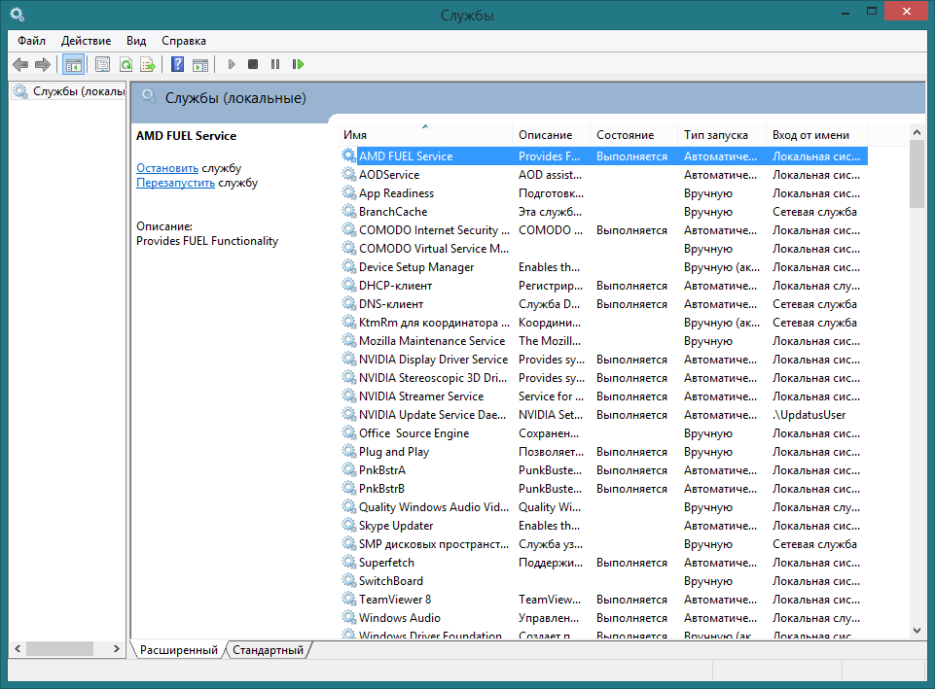
Task: Click the Службы window system menu icon
Action: pyautogui.click(x=18, y=13)
